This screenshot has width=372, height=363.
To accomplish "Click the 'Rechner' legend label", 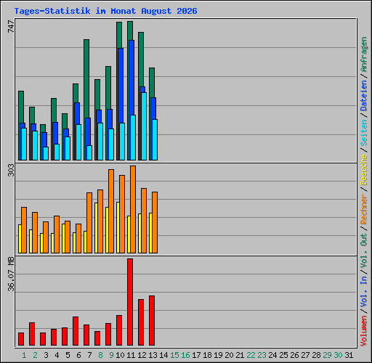I will [x=363, y=209].
